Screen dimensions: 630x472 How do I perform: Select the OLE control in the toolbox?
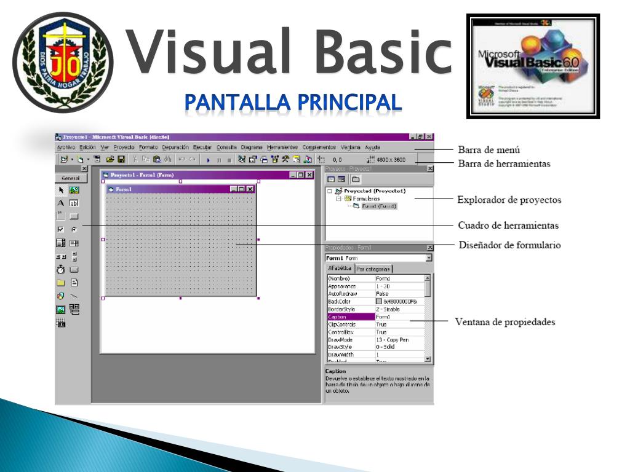click(61, 323)
